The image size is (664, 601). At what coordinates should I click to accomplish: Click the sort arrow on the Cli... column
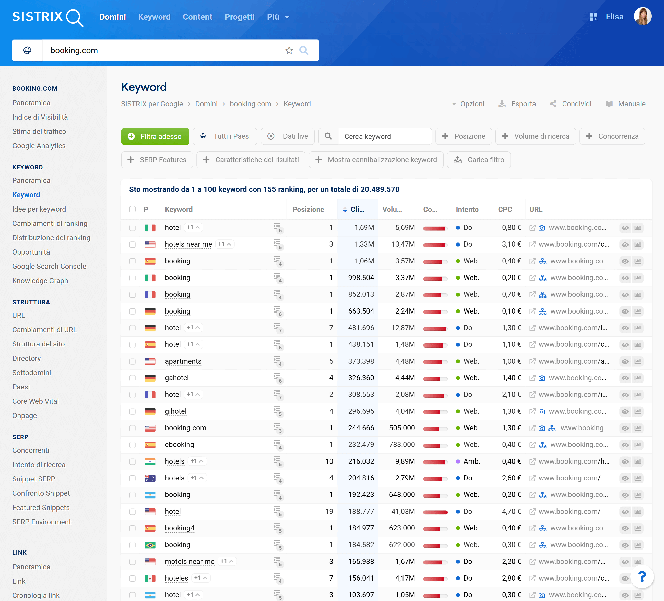coord(345,210)
